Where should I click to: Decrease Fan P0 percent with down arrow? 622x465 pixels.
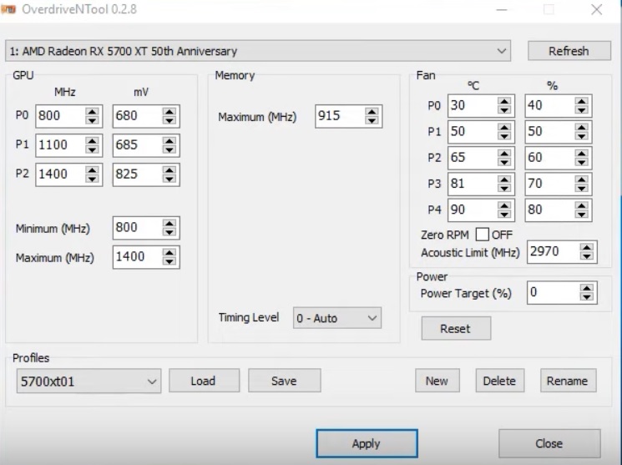click(582, 110)
